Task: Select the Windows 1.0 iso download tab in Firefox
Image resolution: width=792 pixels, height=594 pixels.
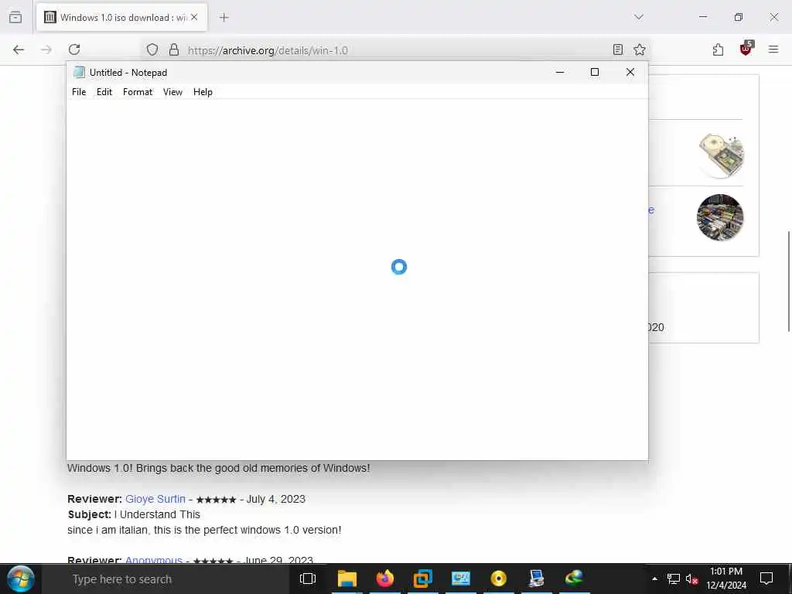Action: click(121, 18)
